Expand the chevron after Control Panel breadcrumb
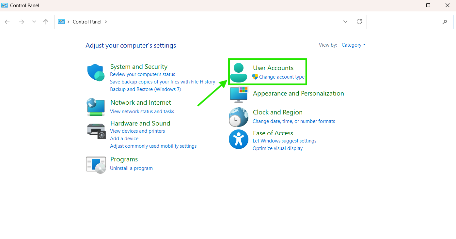This screenshot has width=456, height=239. [x=106, y=22]
